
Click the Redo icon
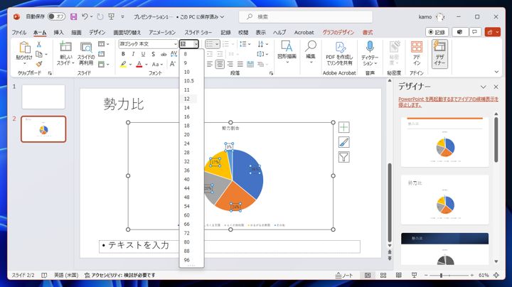pos(100,16)
